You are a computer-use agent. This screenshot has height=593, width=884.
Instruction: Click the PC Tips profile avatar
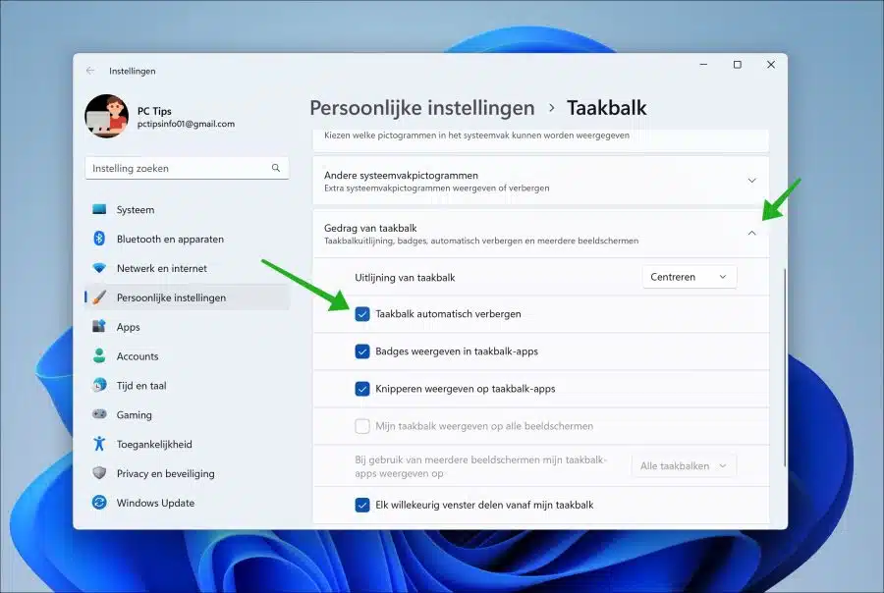[x=106, y=116]
